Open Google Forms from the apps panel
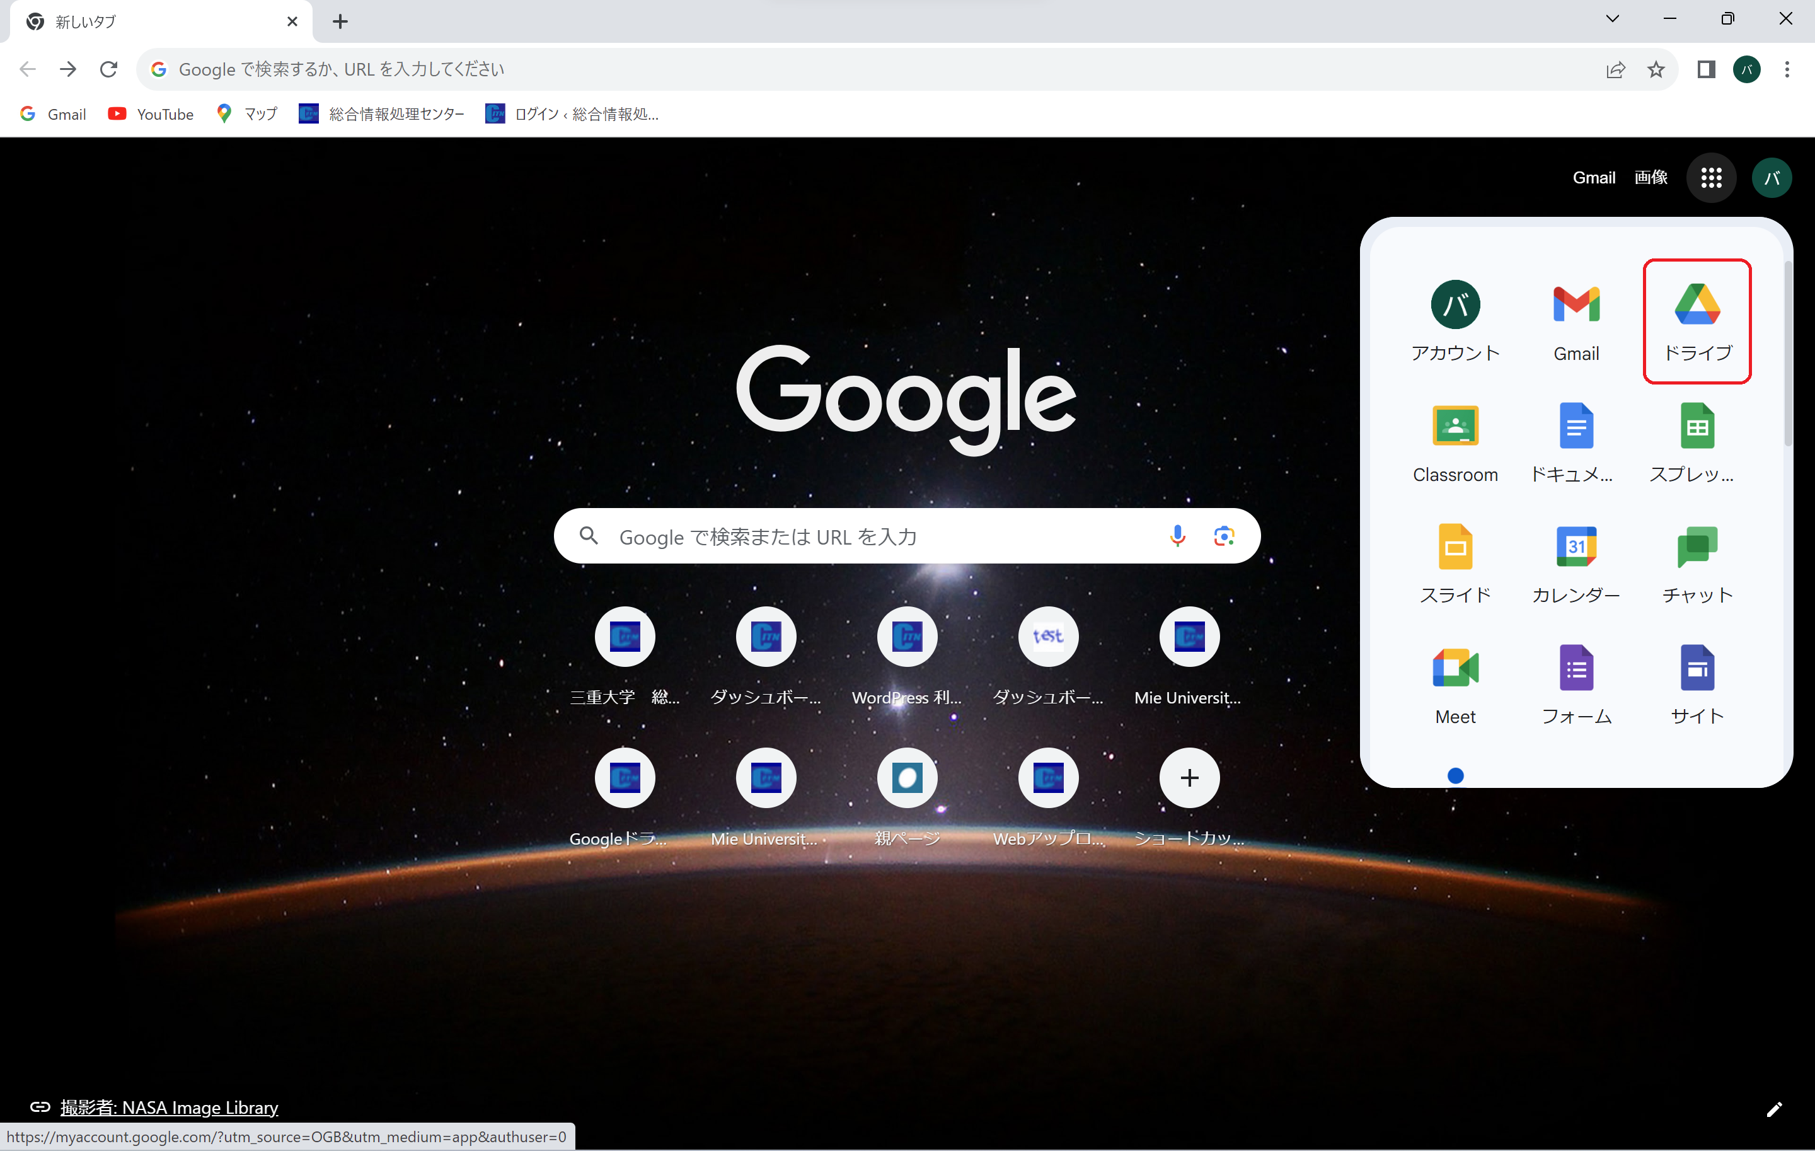 coord(1576,685)
